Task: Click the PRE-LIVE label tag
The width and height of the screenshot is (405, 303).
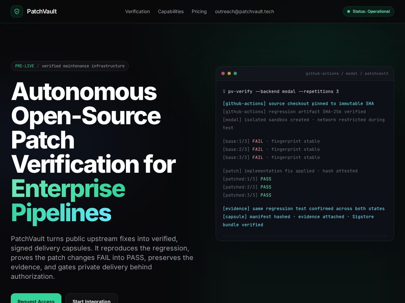Action: coord(25,66)
